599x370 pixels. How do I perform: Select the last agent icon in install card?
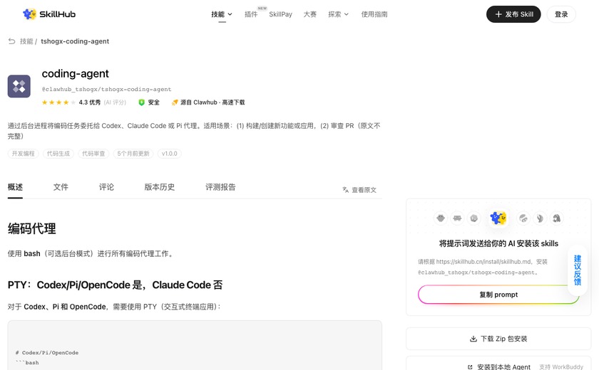tap(557, 218)
